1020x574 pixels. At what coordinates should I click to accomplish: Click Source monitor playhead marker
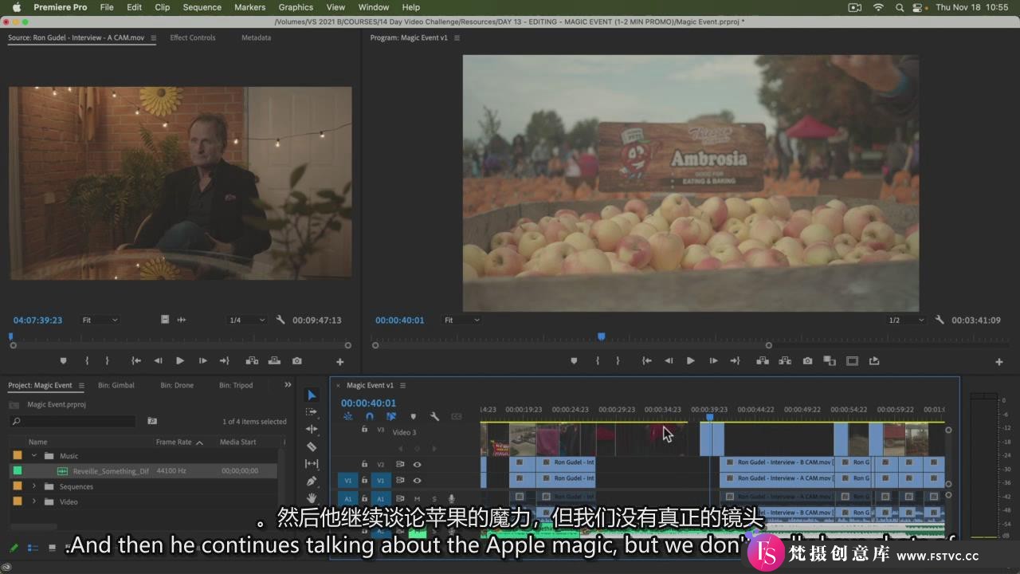[11, 336]
